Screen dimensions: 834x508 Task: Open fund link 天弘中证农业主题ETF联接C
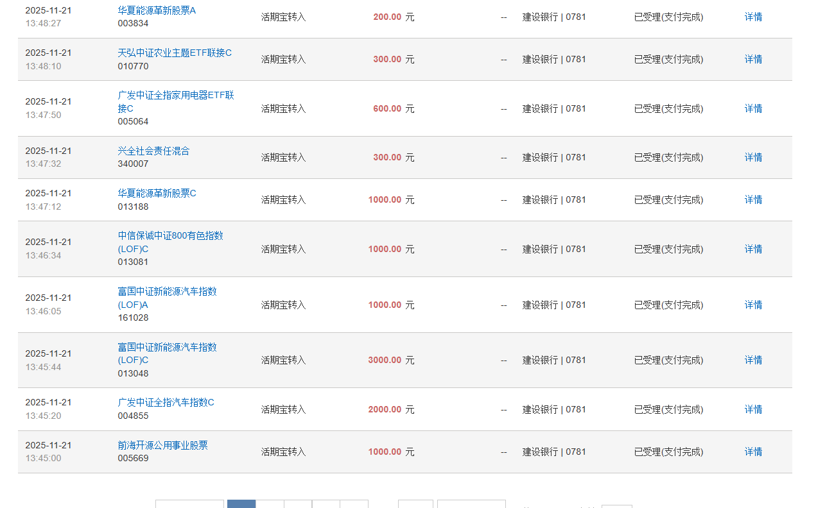click(x=175, y=53)
